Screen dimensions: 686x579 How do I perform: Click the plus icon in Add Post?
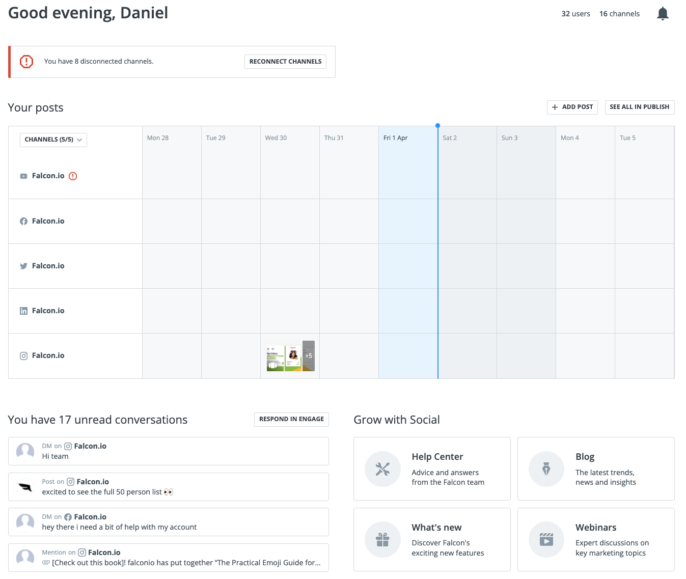[x=555, y=107]
